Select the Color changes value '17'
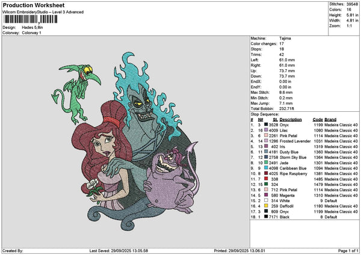The height and width of the screenshot is (255, 361). (282, 44)
